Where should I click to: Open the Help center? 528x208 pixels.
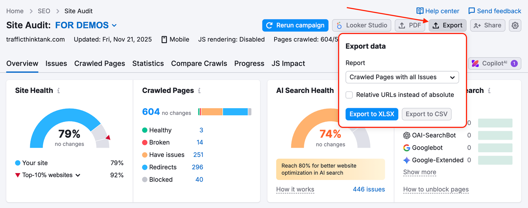click(x=437, y=11)
